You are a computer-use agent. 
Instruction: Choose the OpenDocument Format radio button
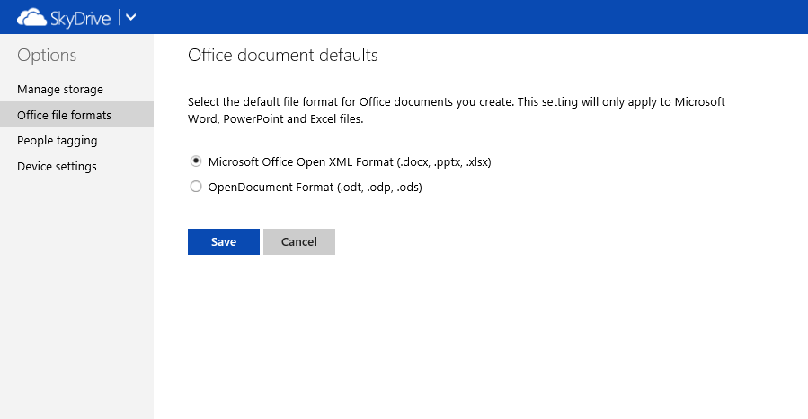click(195, 188)
